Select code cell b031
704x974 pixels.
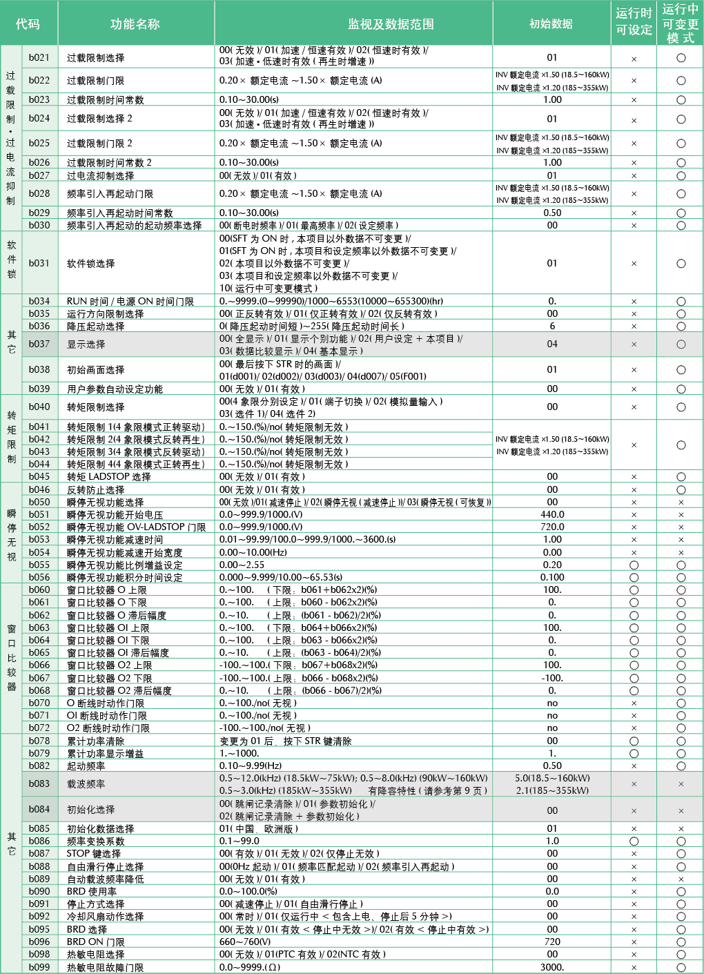39,263
